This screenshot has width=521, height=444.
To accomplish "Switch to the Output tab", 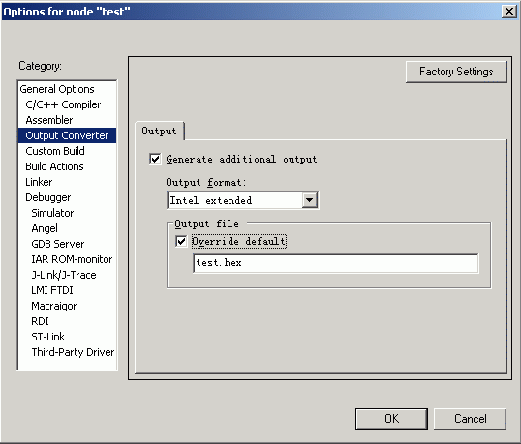I will pyautogui.click(x=159, y=132).
